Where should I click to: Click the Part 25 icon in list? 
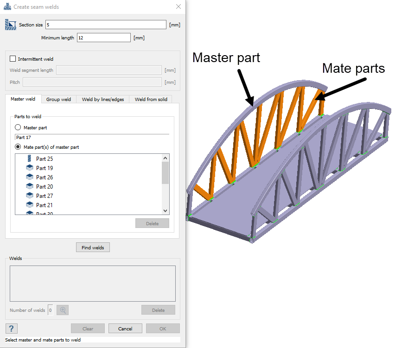pyautogui.click(x=30, y=159)
